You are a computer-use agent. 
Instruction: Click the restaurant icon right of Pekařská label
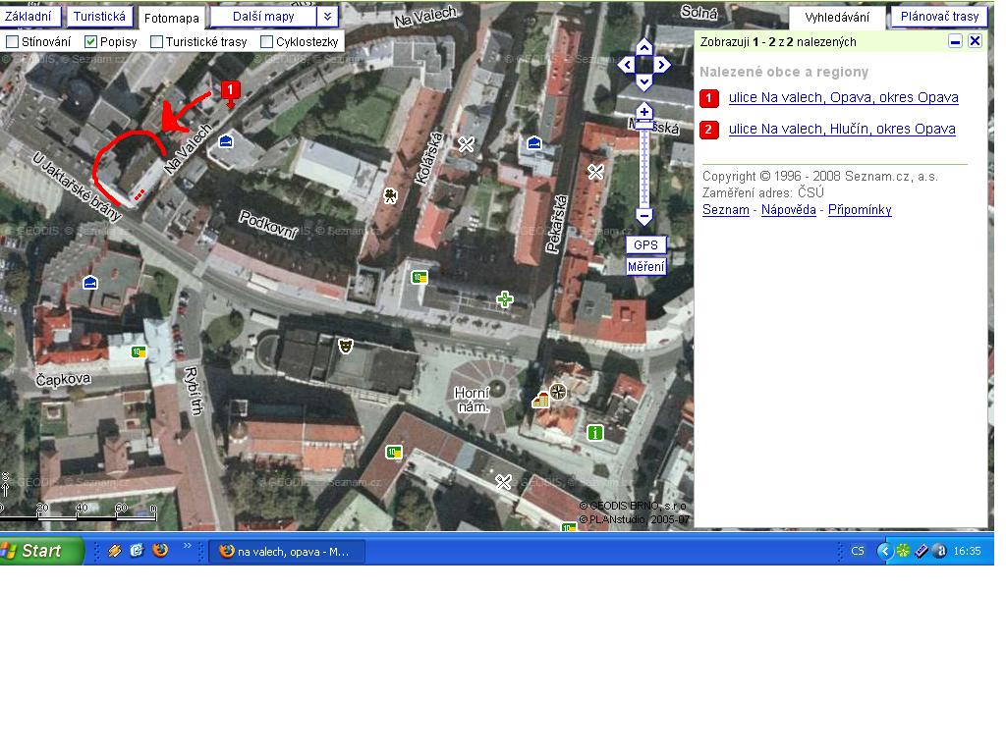pyautogui.click(x=595, y=172)
